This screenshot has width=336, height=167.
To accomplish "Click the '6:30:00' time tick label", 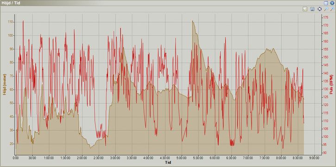I will [x=232, y=158].
